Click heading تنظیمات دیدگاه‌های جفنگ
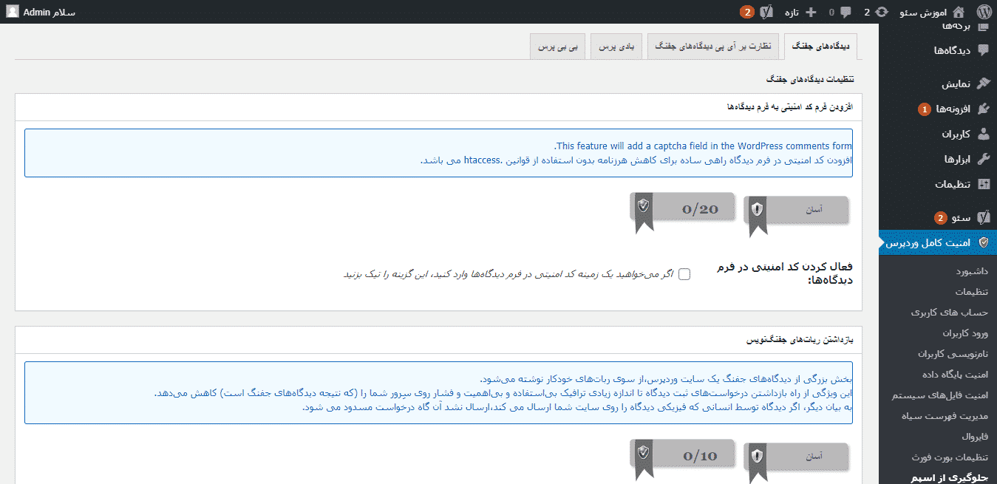 point(811,78)
